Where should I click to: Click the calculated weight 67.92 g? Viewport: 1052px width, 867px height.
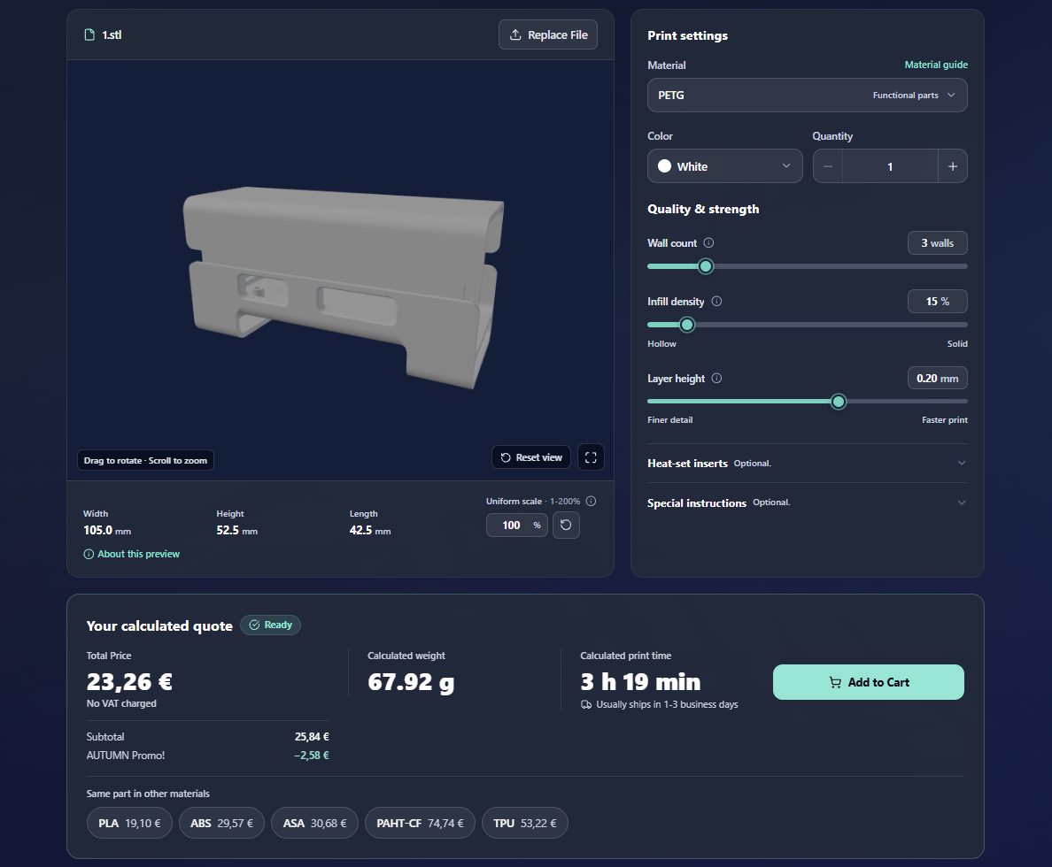click(x=411, y=682)
